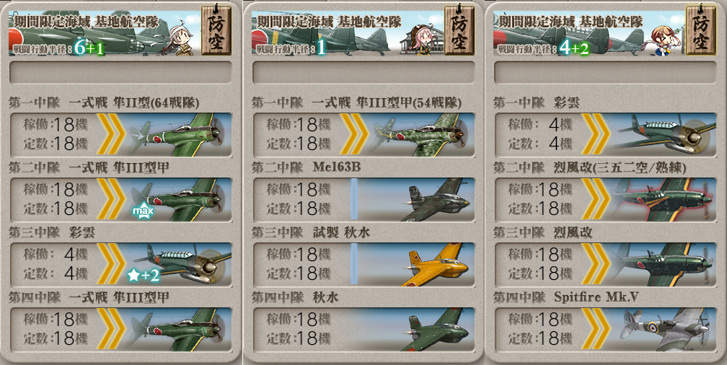Click the empty name field under second air base header
Viewport: 727px width, 365px height.
tap(363, 72)
